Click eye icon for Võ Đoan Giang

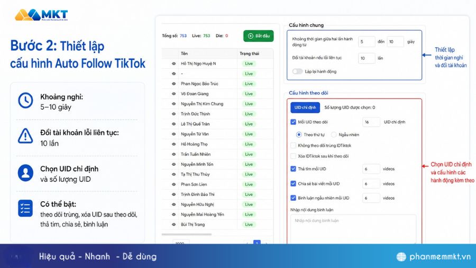coord(173,94)
